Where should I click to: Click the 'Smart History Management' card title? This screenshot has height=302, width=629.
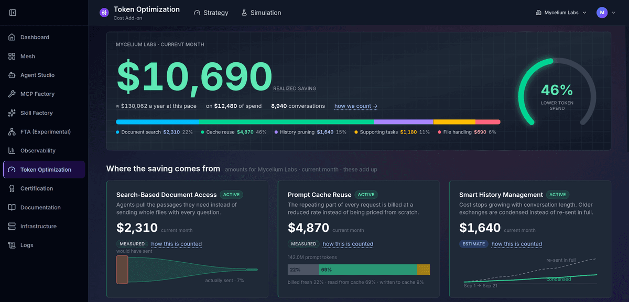tap(501, 195)
